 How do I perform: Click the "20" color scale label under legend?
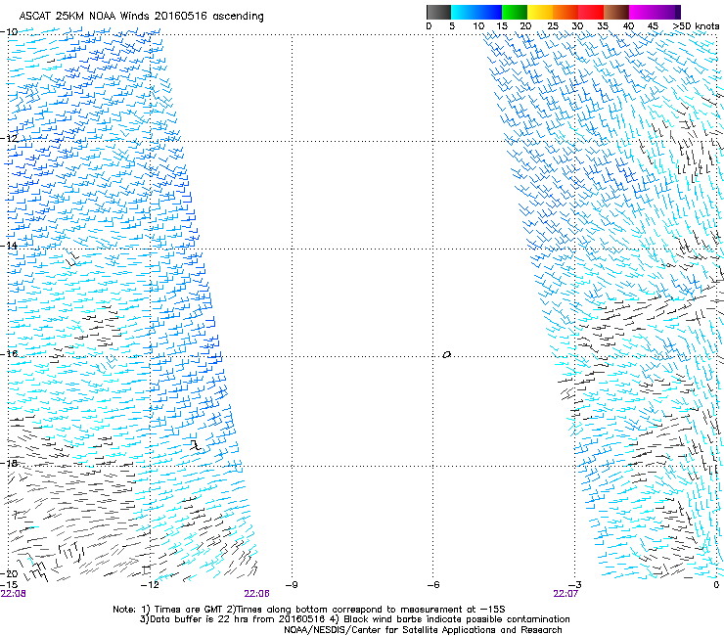(x=525, y=25)
